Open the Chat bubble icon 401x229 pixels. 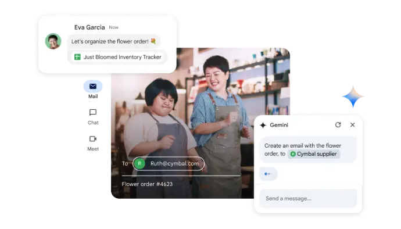(93, 112)
